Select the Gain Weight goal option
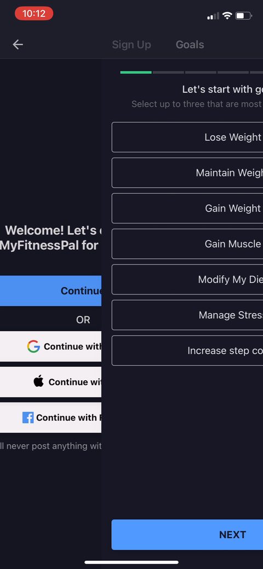The image size is (263, 569). pyautogui.click(x=187, y=208)
